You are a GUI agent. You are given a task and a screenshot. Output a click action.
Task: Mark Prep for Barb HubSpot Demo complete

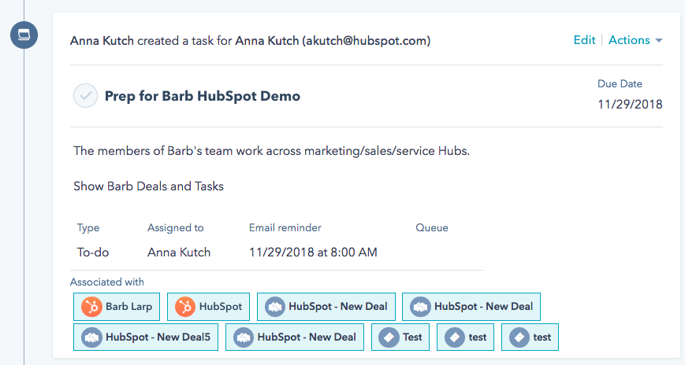click(x=85, y=96)
